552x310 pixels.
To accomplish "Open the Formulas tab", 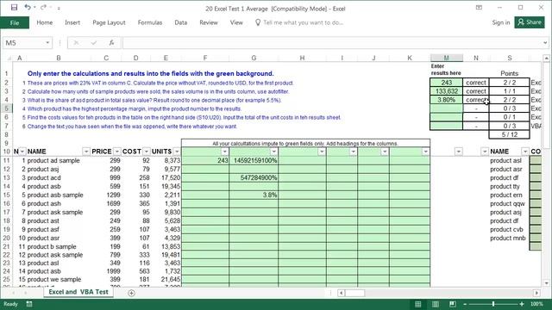I will (150, 22).
